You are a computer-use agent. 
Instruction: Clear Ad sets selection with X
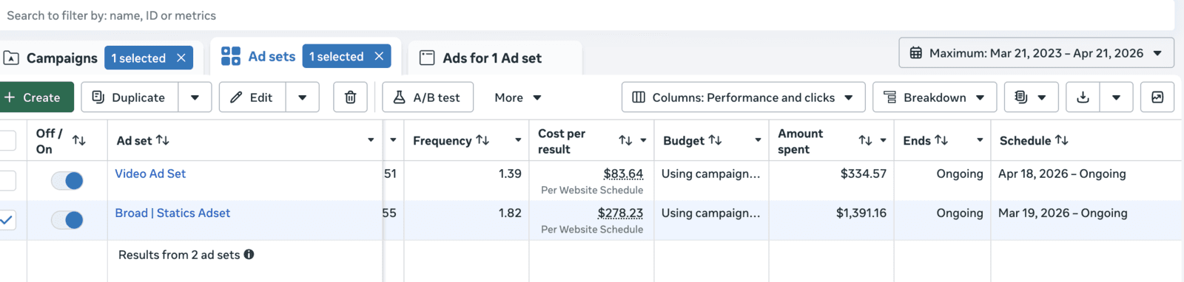click(379, 56)
